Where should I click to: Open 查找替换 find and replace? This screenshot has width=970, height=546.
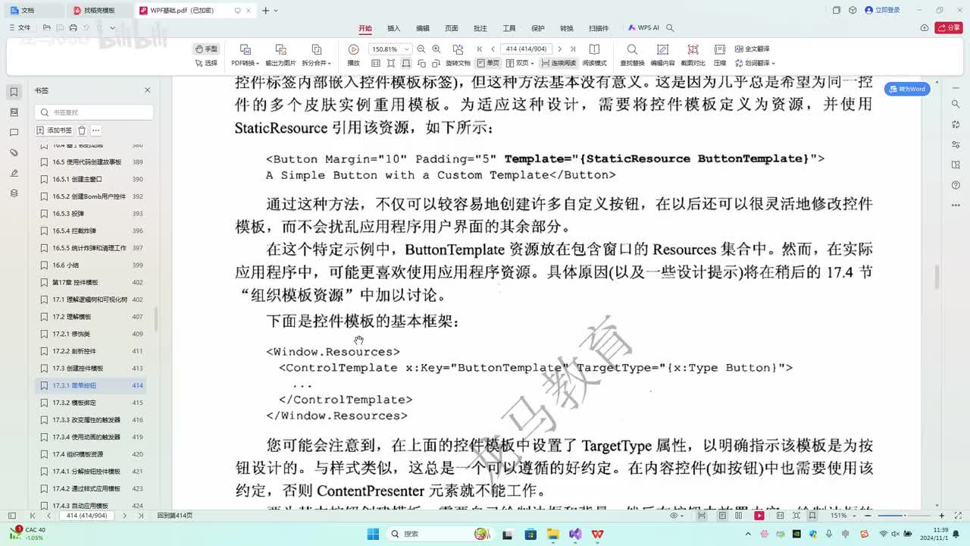coord(632,55)
